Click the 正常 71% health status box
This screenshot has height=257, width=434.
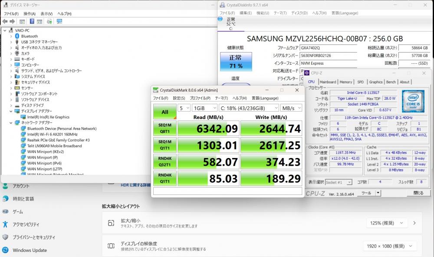[236, 62]
